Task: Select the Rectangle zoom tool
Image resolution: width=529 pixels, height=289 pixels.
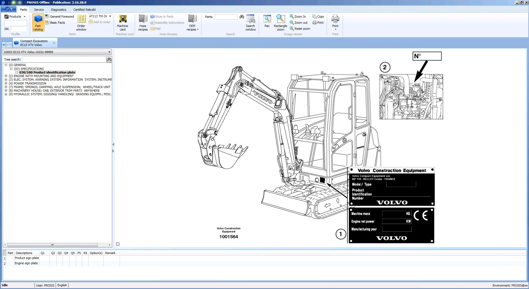Action: coord(280,23)
